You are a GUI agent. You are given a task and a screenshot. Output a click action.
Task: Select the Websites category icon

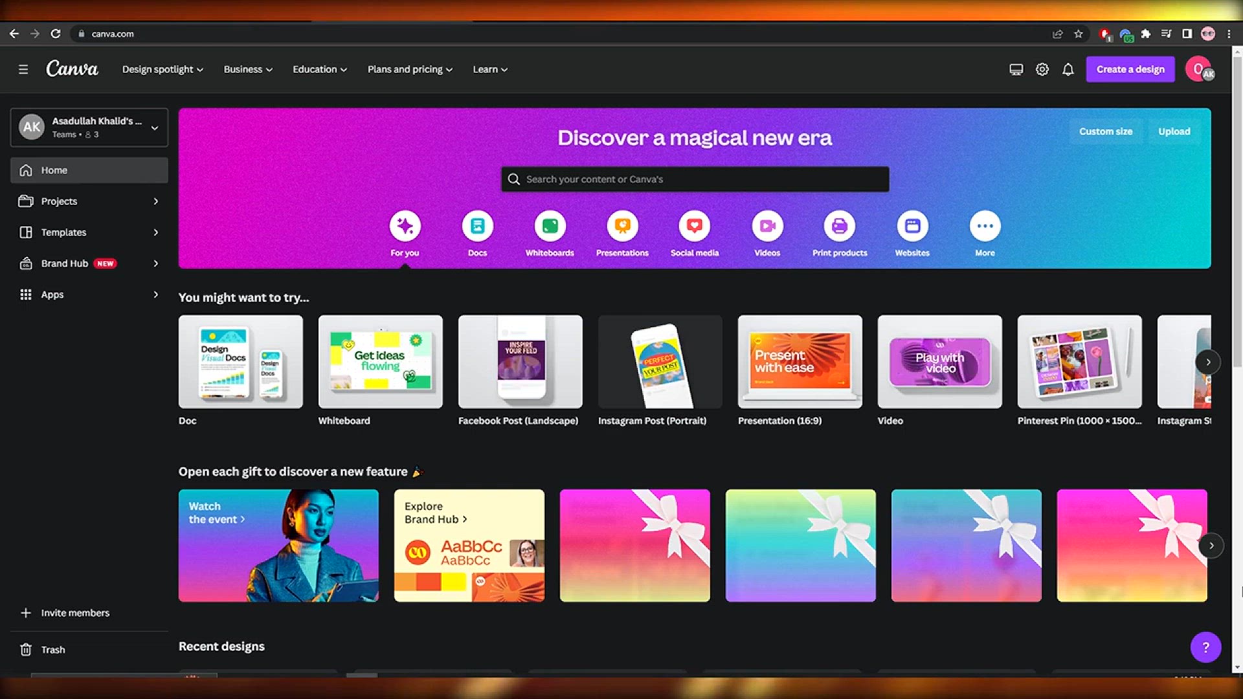coord(913,226)
